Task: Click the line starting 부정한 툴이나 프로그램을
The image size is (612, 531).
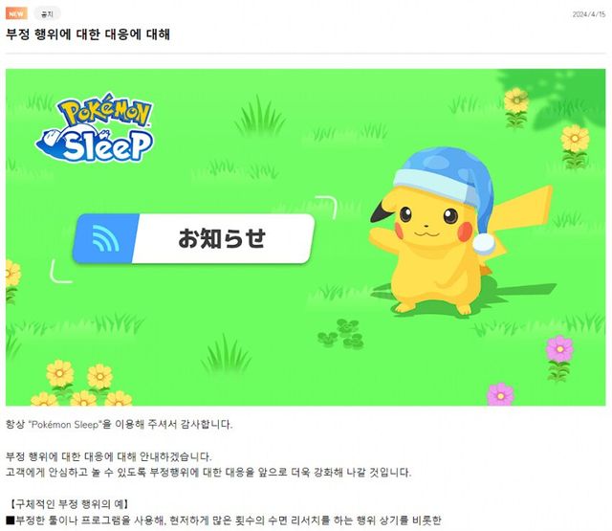Action: point(224,520)
